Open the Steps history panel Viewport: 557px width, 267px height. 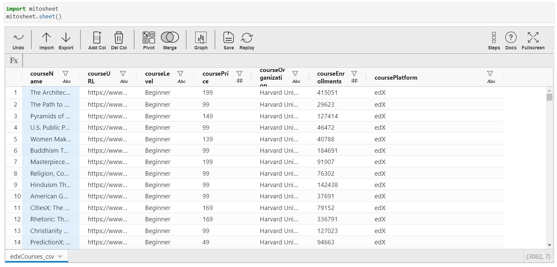(494, 38)
